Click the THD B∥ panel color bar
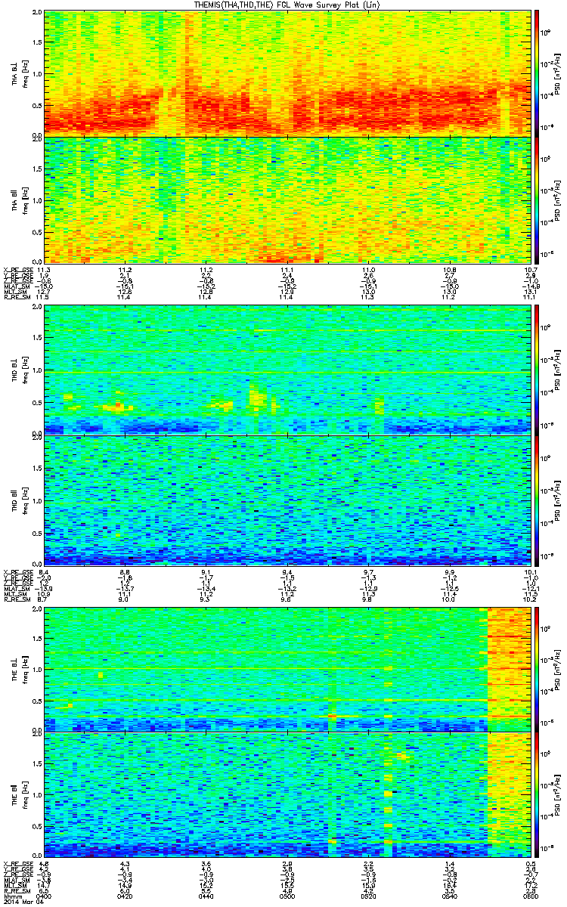The image size is (567, 907). [538, 500]
